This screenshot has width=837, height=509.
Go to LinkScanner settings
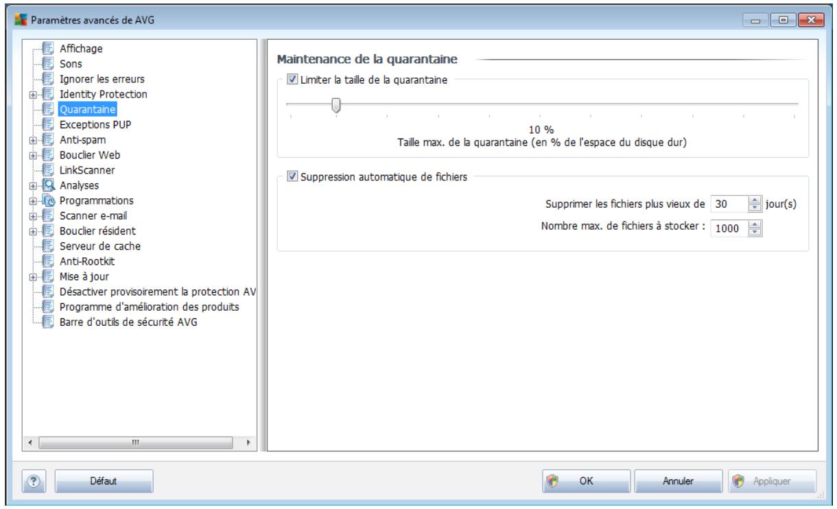pos(87,169)
